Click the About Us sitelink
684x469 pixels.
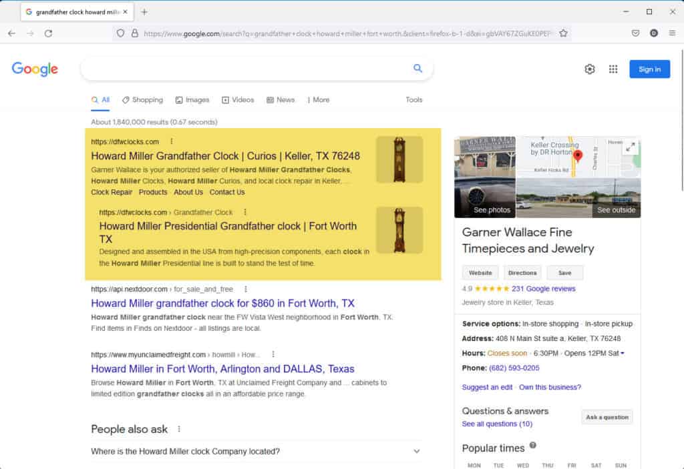tap(188, 192)
